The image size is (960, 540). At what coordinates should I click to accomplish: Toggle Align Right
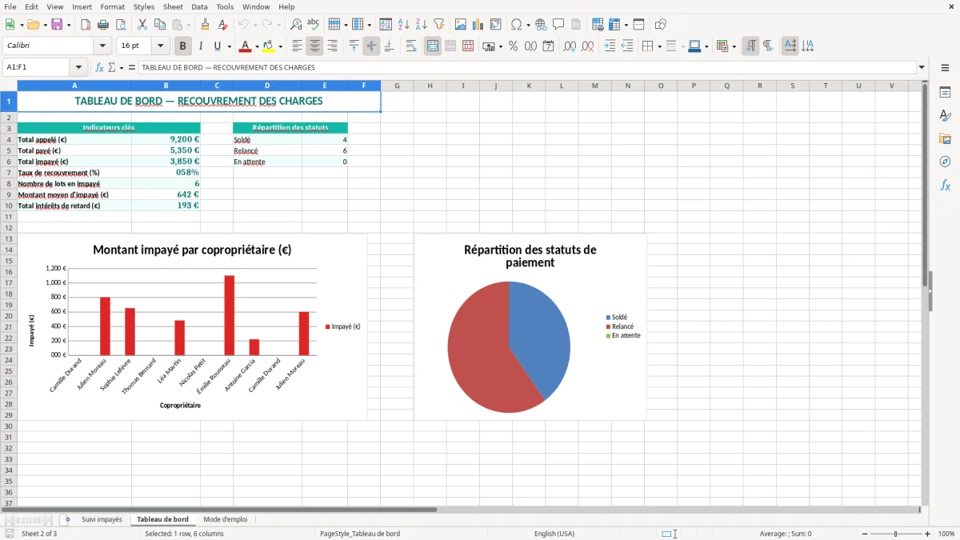coord(332,46)
